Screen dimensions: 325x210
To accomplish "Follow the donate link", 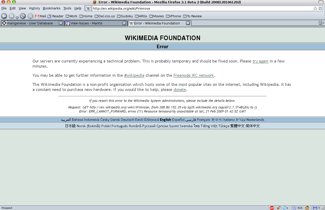I will (x=180, y=90).
